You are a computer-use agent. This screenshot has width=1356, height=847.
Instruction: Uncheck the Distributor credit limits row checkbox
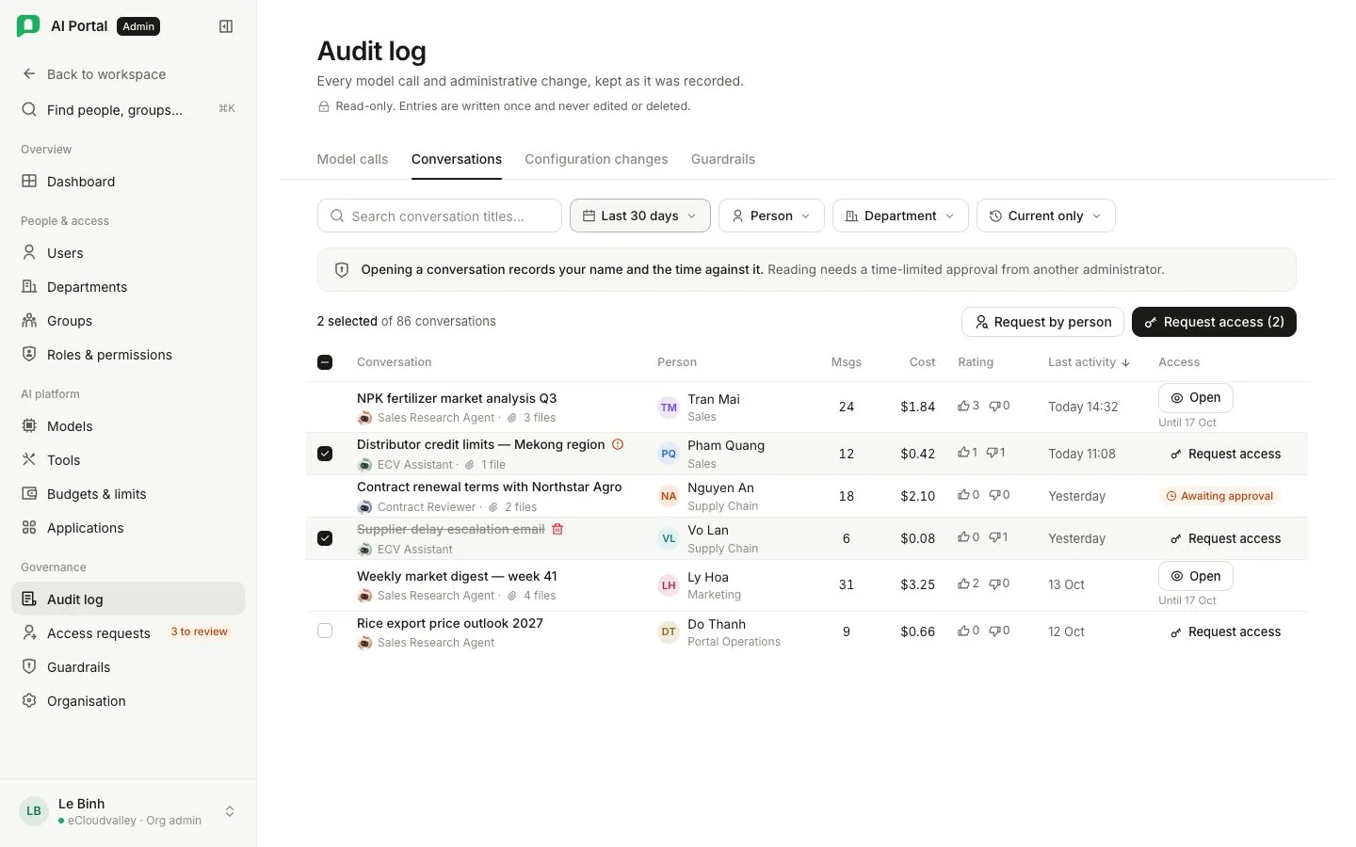tap(325, 454)
